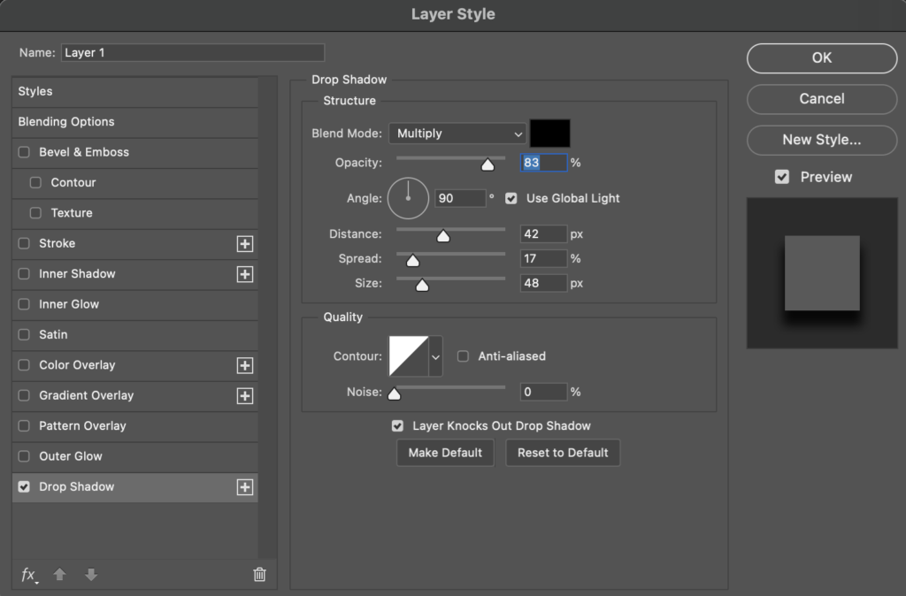Enable the Gradient Overlay checkbox
906x596 pixels.
click(24, 395)
